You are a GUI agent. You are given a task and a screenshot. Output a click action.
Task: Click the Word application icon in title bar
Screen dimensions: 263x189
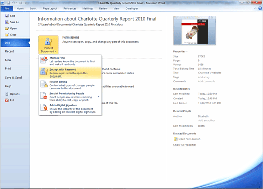pos(2,3)
